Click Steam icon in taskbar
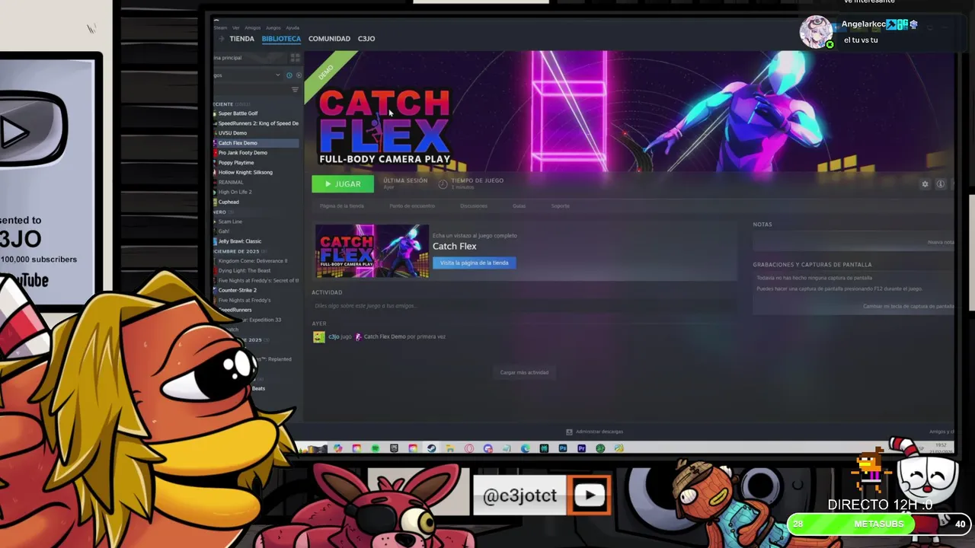The width and height of the screenshot is (975, 548). click(431, 448)
